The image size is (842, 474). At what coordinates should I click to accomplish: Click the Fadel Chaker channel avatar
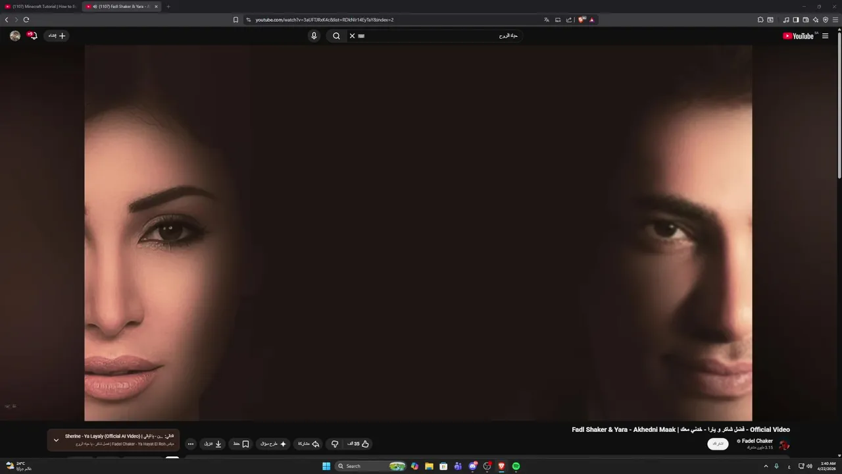pyautogui.click(x=783, y=445)
